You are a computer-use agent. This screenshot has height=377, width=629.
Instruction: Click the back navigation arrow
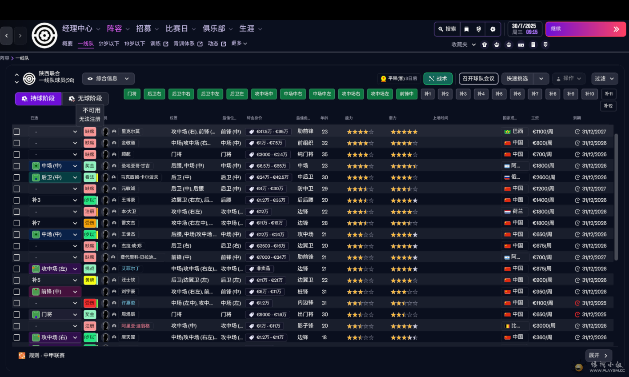point(7,36)
